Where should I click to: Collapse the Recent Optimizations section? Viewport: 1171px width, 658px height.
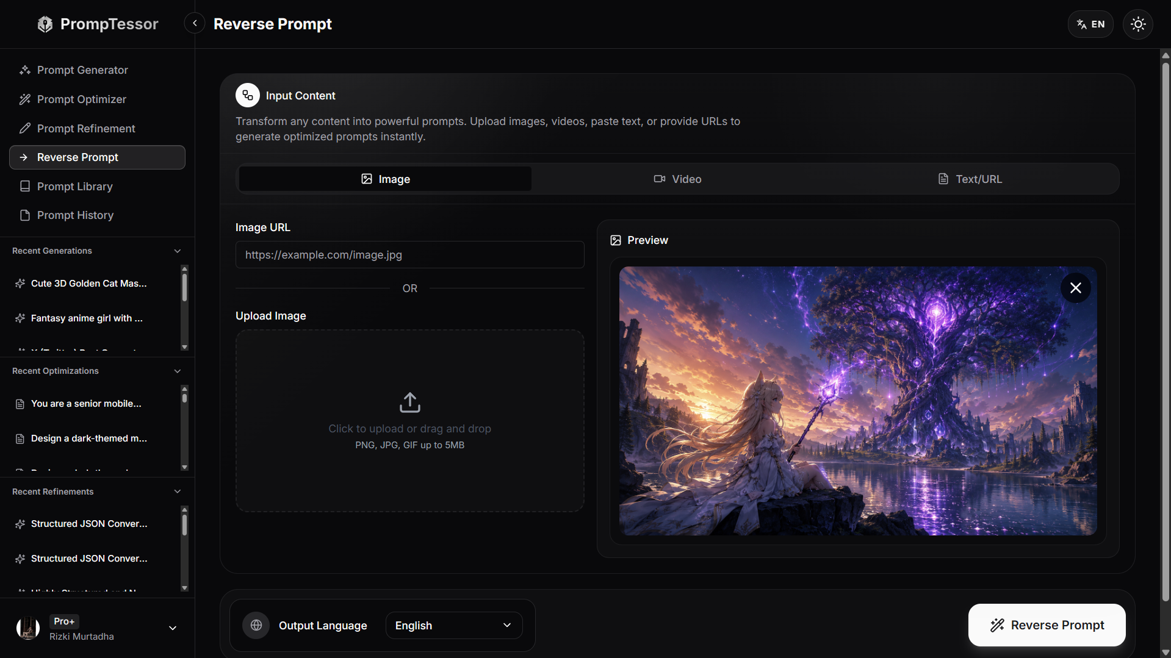click(x=178, y=371)
